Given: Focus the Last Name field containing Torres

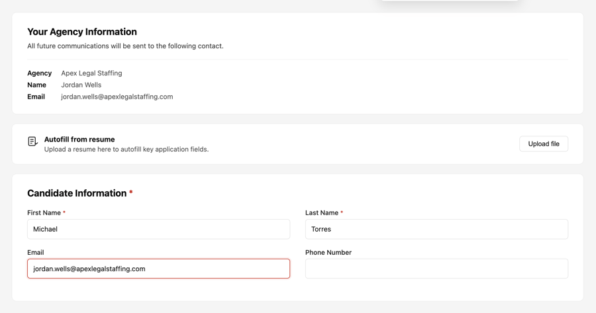Looking at the screenshot, I should pyautogui.click(x=436, y=229).
